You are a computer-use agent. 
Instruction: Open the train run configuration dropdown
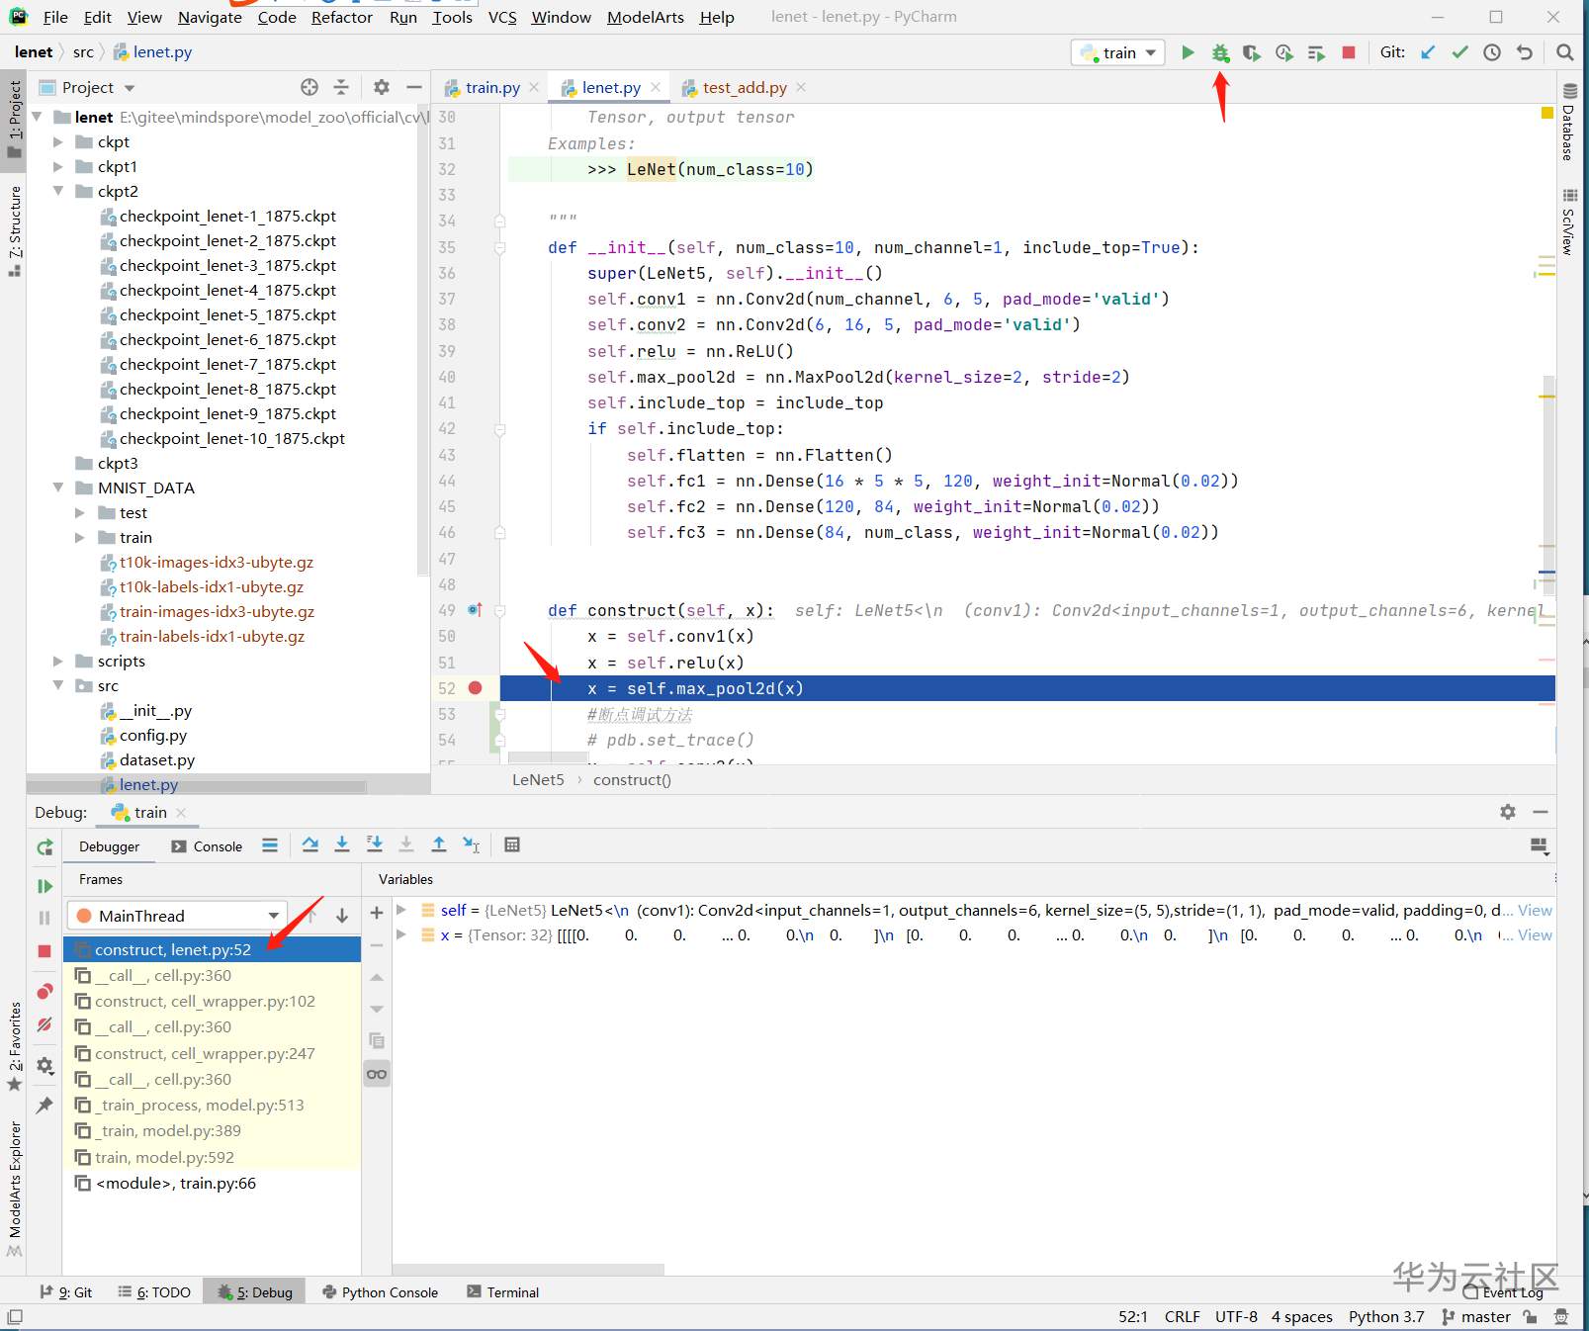pos(1118,53)
